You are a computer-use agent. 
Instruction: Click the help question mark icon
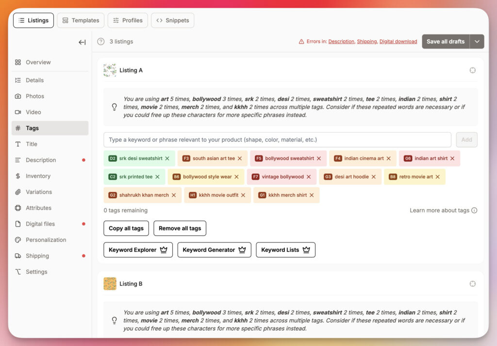point(101,42)
